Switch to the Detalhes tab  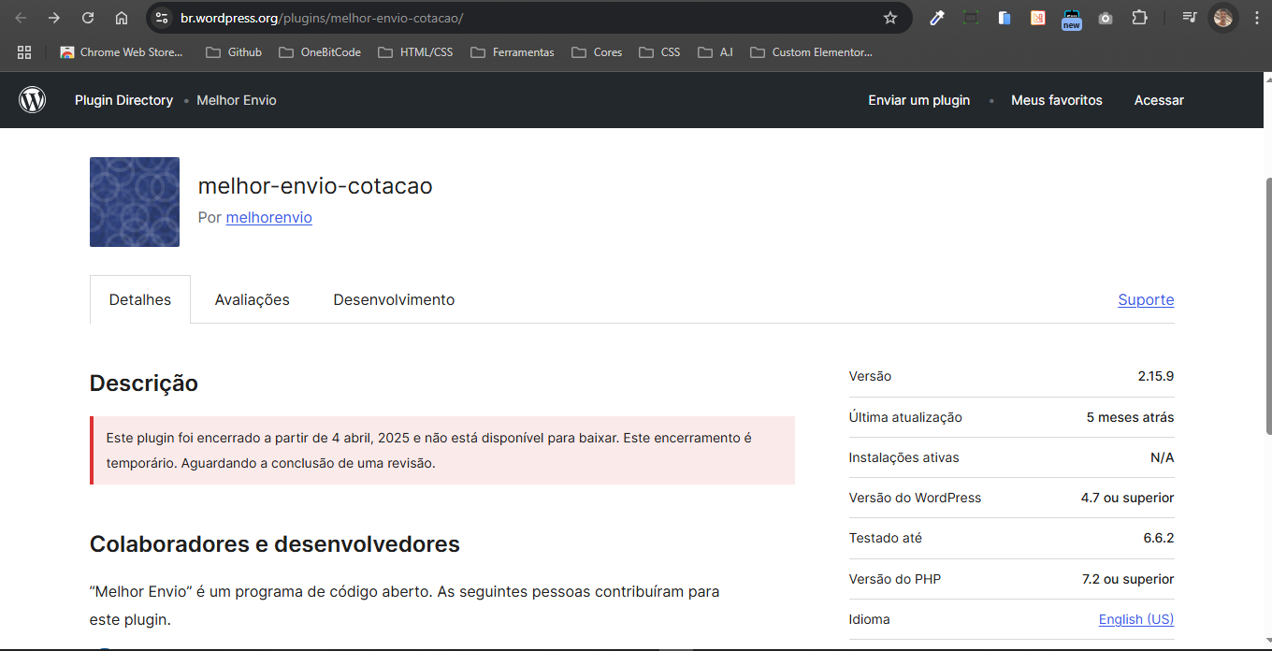(x=140, y=299)
